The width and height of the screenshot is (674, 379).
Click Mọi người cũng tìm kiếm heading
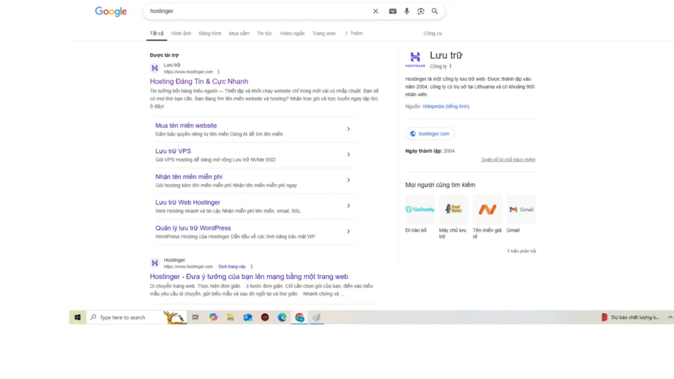click(x=440, y=185)
